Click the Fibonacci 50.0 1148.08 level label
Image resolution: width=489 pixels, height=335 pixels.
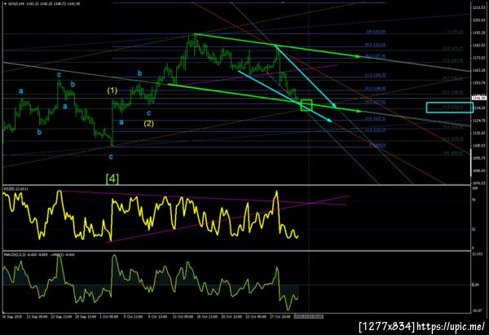[x=376, y=88]
